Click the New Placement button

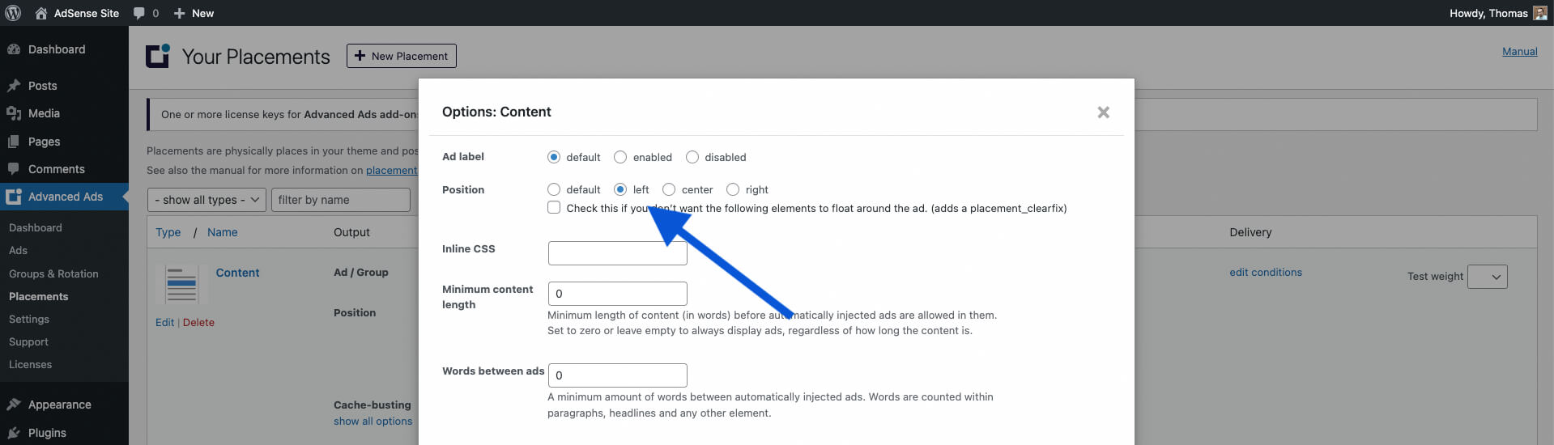point(402,56)
